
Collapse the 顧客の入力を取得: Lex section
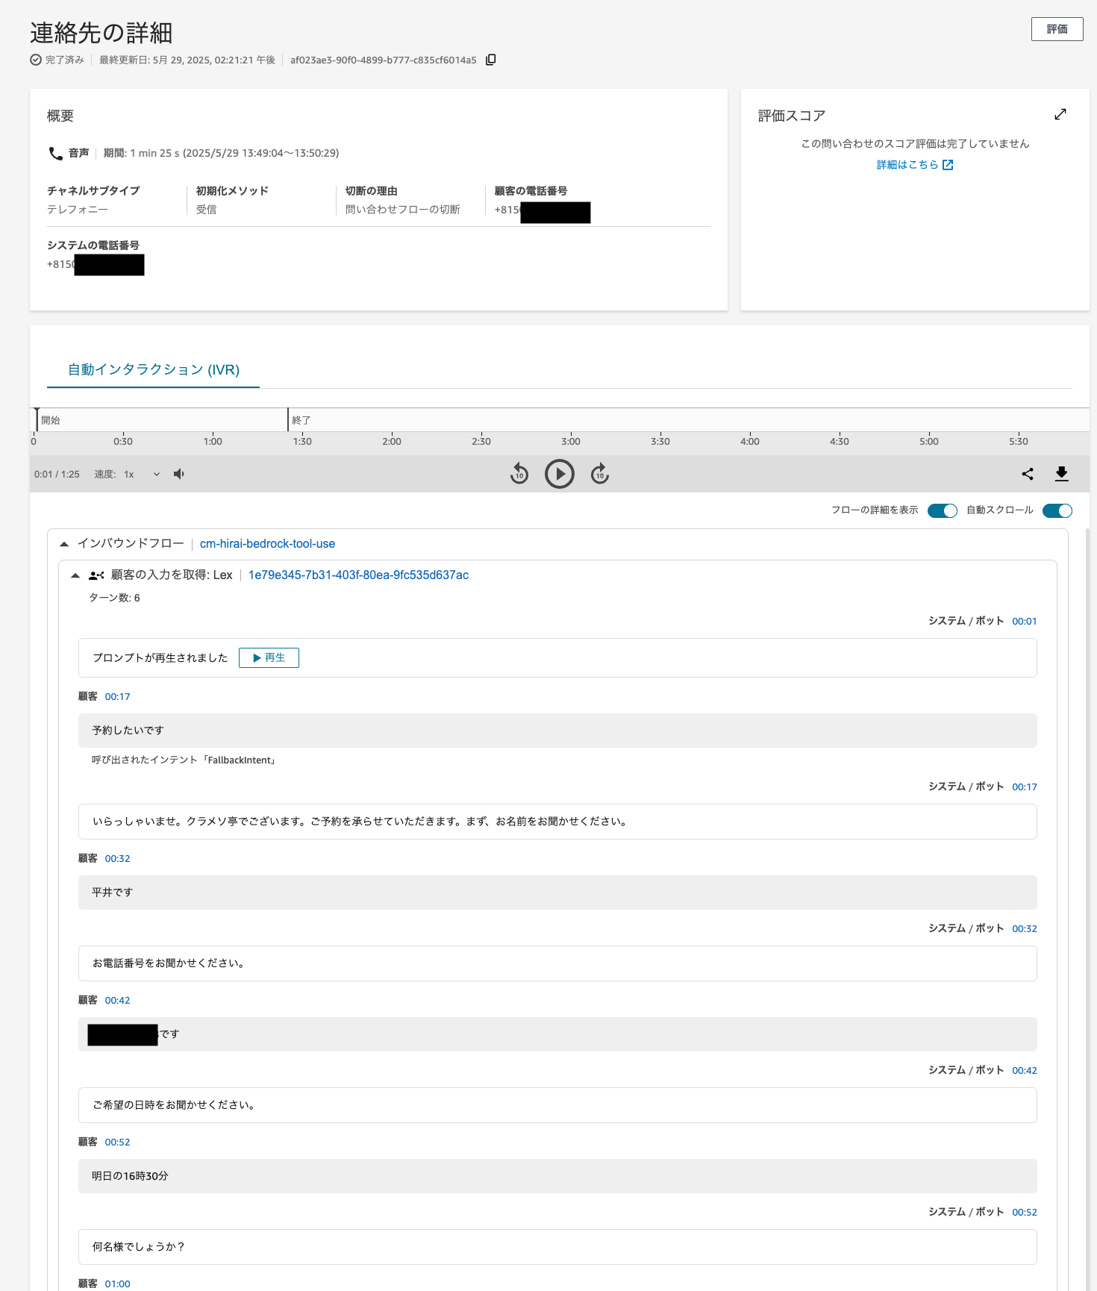(75, 575)
